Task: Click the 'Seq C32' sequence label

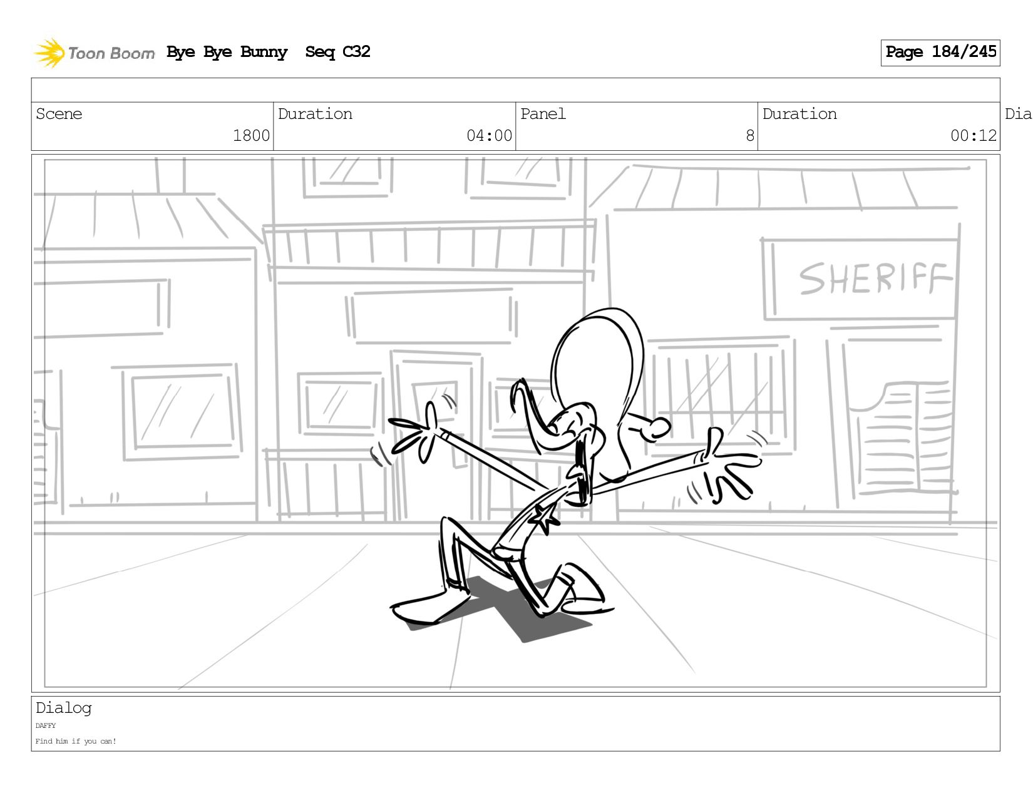Action: tap(337, 52)
